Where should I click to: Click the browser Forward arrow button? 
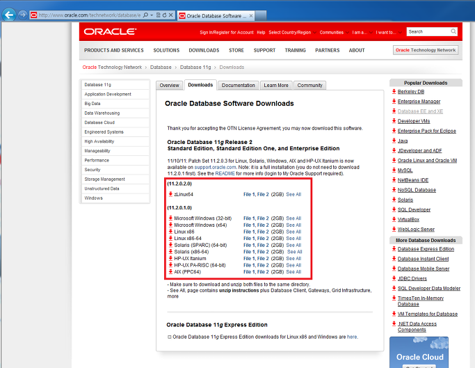pos(22,15)
